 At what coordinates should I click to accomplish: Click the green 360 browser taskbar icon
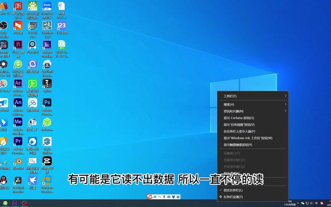click(x=5, y=203)
